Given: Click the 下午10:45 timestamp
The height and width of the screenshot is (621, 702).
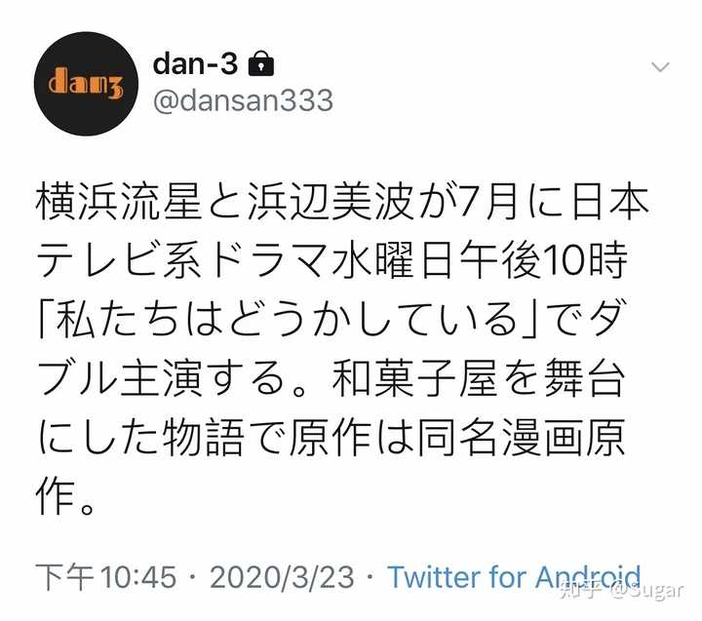Looking at the screenshot, I should [x=106, y=576].
